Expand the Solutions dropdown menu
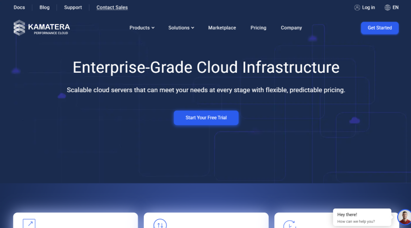The height and width of the screenshot is (228, 411). (x=181, y=28)
